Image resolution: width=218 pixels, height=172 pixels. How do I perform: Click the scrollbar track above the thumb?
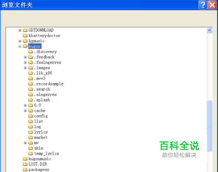(209, 67)
